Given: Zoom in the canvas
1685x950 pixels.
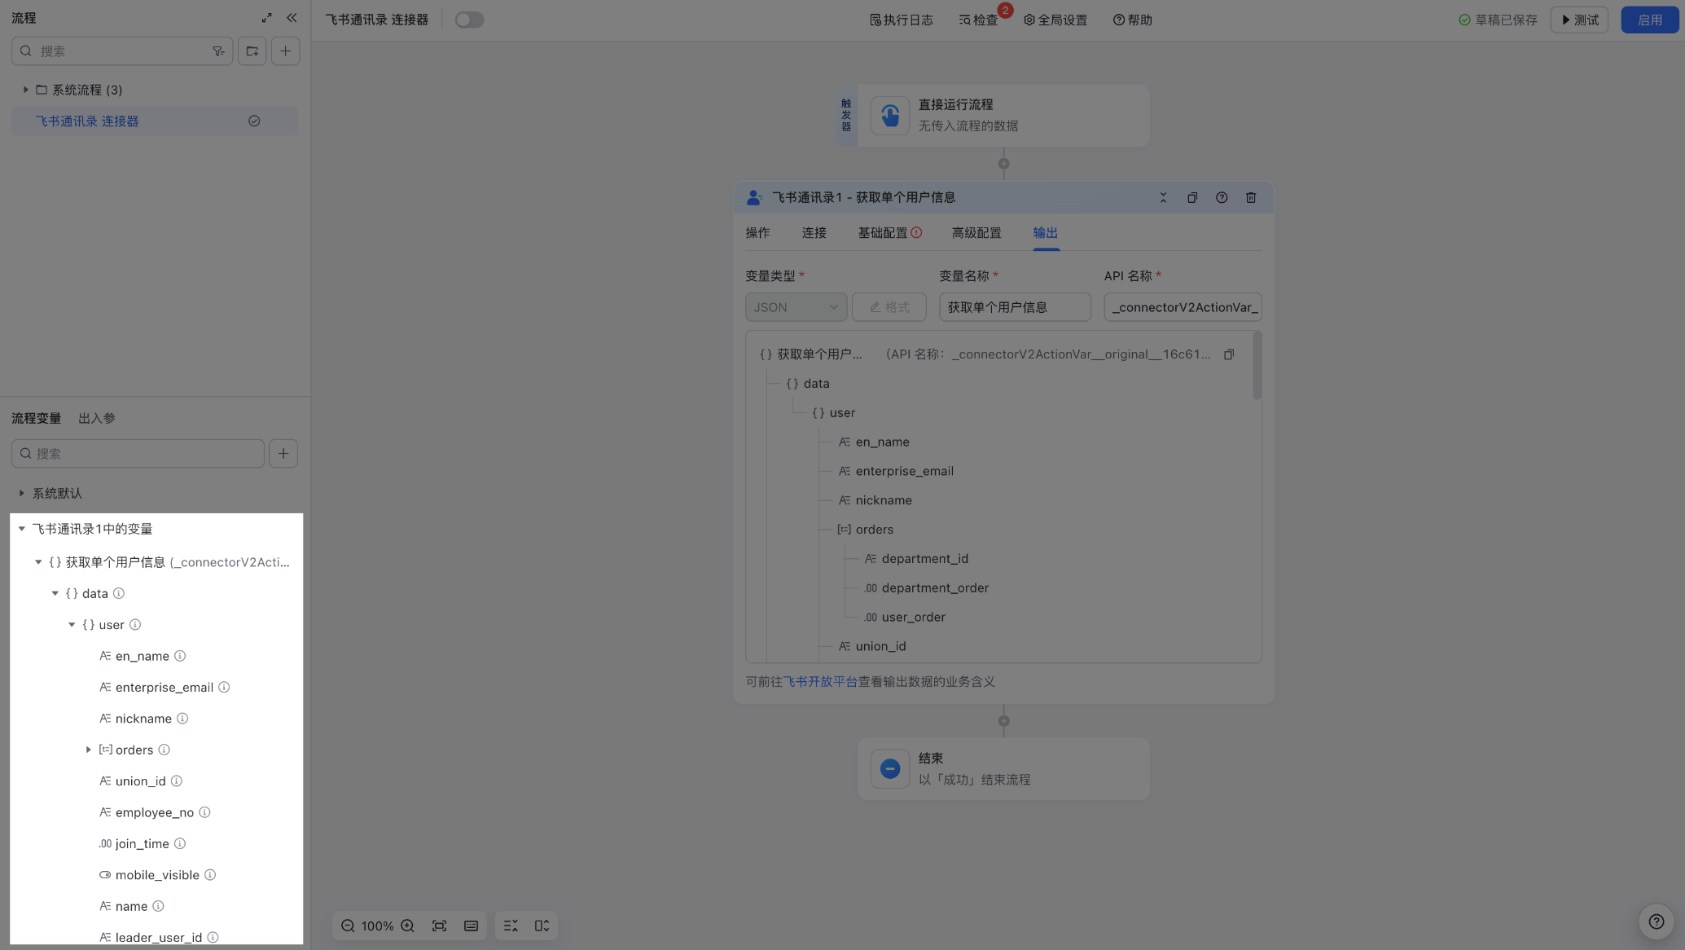Looking at the screenshot, I should click(x=408, y=926).
